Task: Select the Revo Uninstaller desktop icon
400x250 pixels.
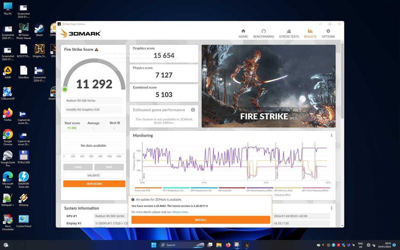Action: click(x=8, y=222)
